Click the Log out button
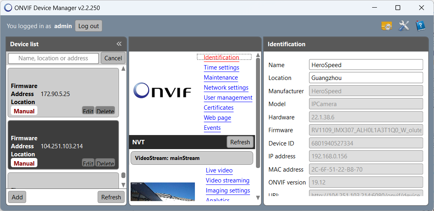 (88, 26)
